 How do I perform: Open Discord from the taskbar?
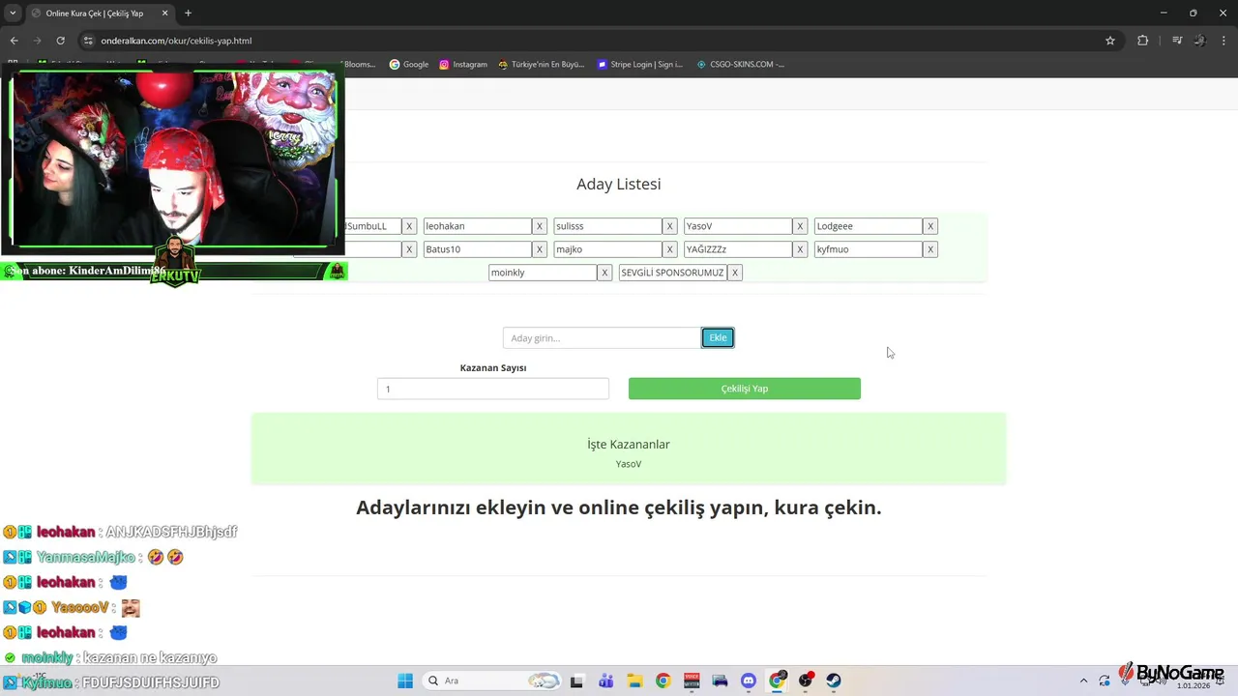(x=748, y=681)
